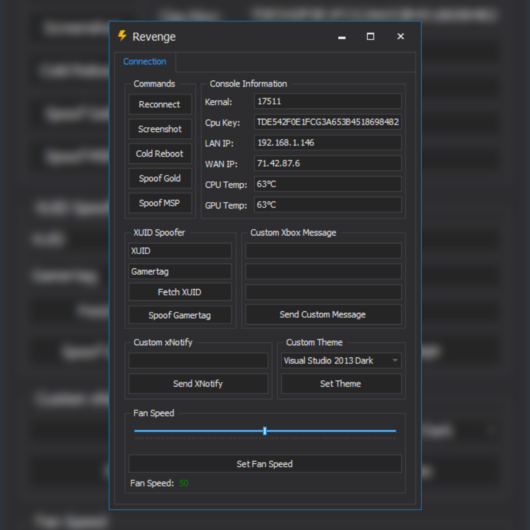Apply theme with Set Theme button

coord(341,384)
